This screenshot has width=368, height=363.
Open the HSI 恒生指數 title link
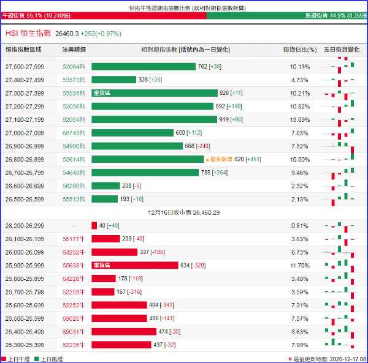click(28, 33)
